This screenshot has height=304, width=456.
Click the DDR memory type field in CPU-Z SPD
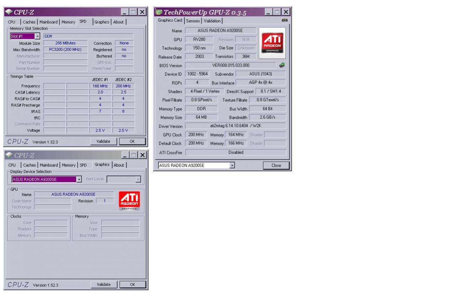pos(88,36)
